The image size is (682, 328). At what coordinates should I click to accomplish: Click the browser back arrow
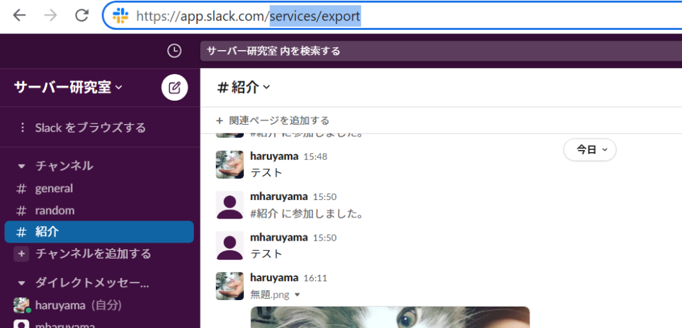(x=19, y=15)
